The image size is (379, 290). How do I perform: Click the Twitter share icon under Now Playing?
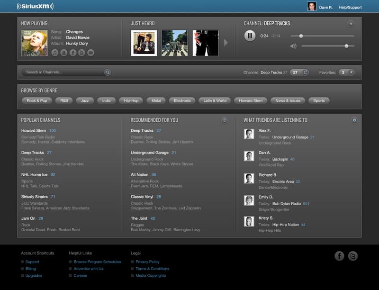point(82,53)
